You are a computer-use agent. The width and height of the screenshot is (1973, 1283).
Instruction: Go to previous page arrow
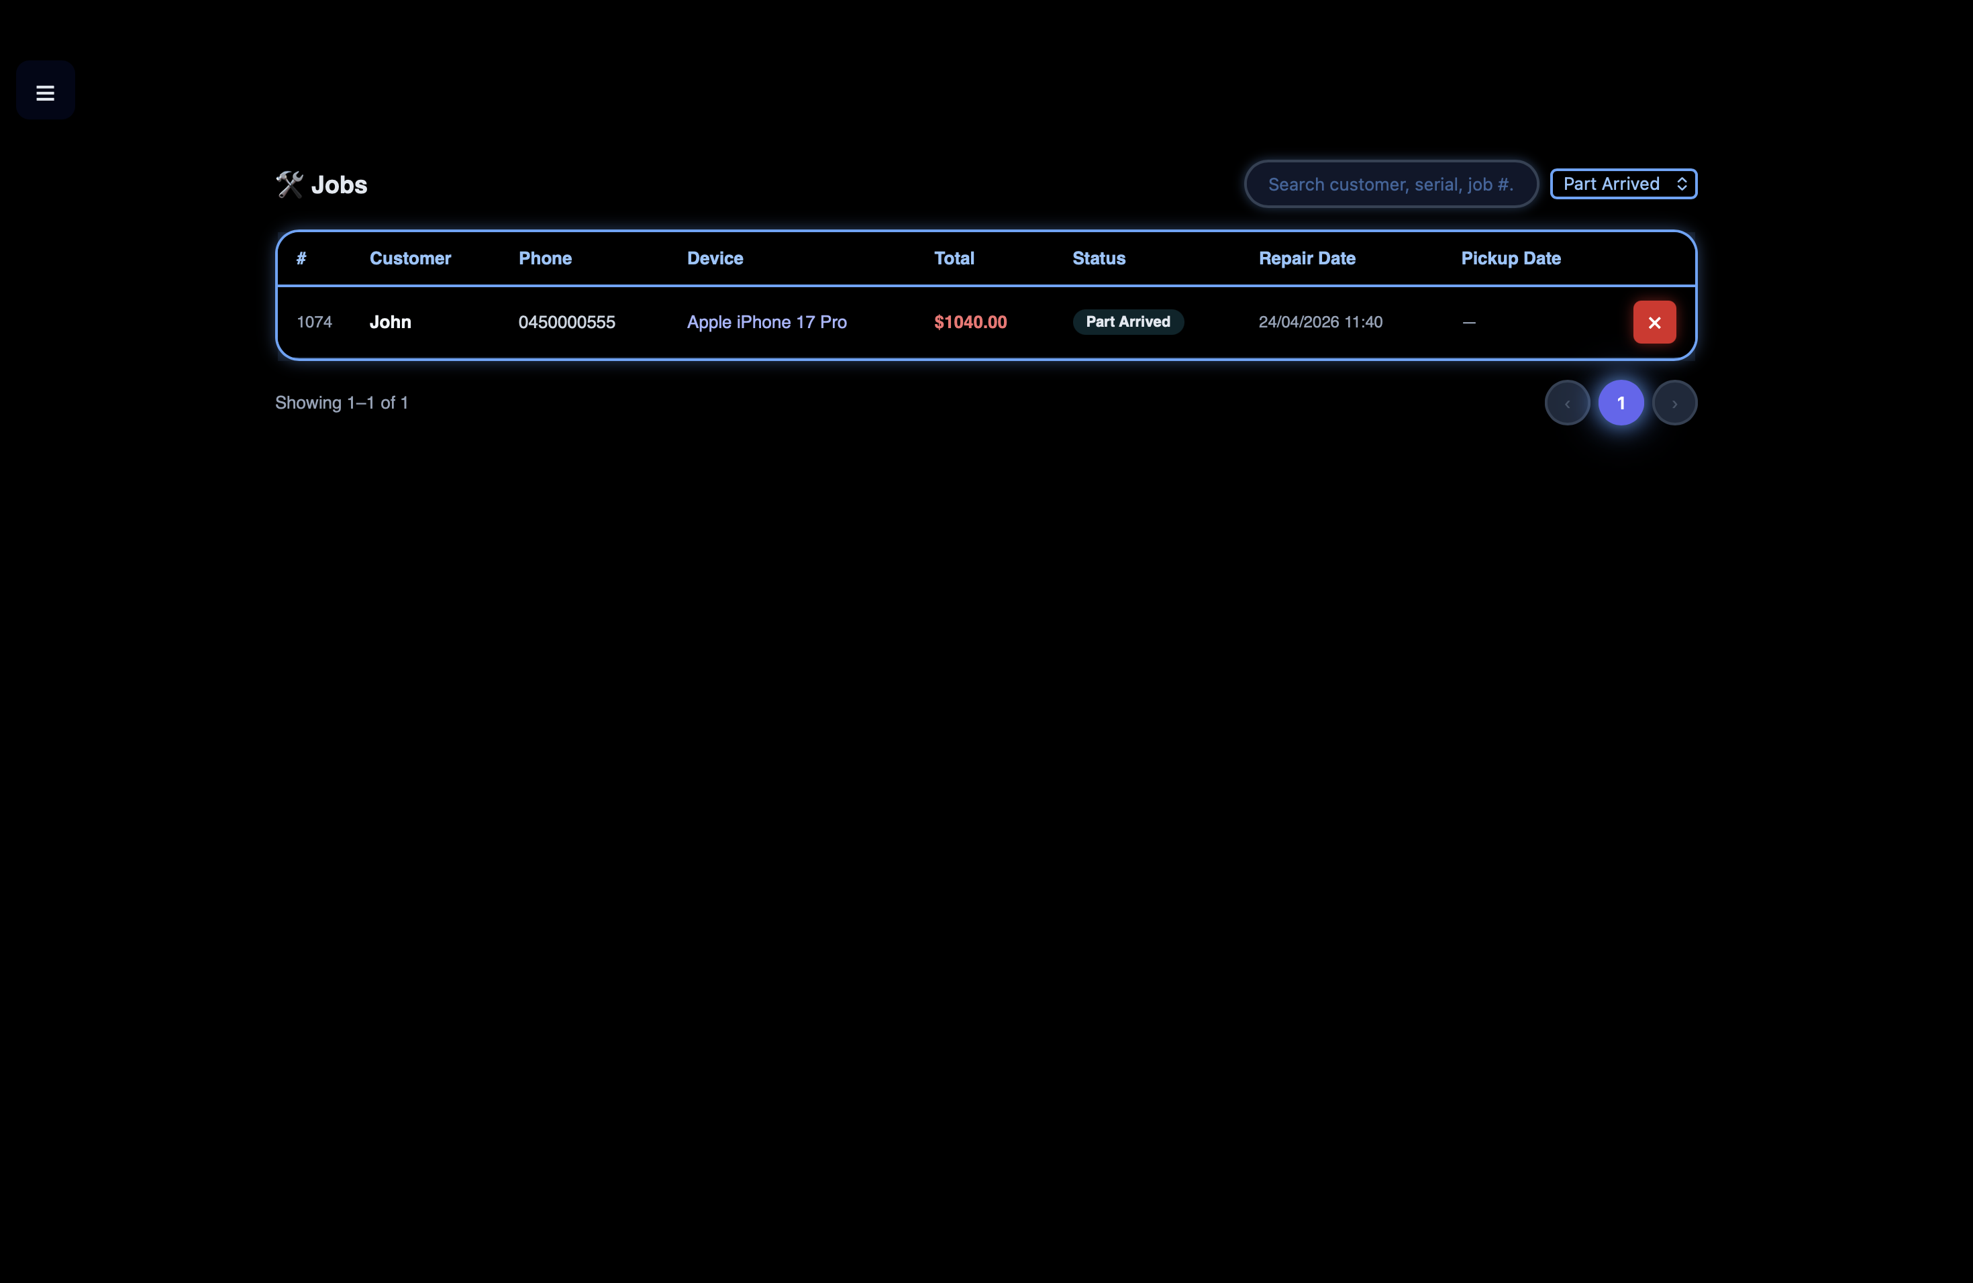click(x=1567, y=403)
